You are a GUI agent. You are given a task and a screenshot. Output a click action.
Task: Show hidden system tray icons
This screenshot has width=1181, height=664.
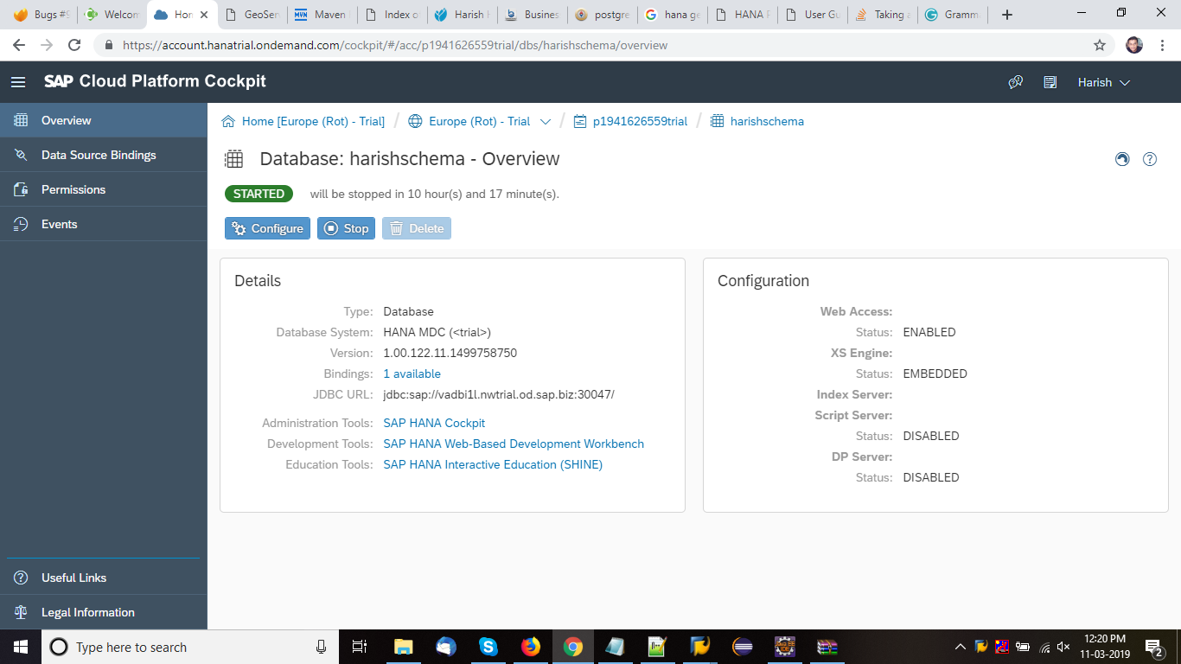(x=960, y=647)
